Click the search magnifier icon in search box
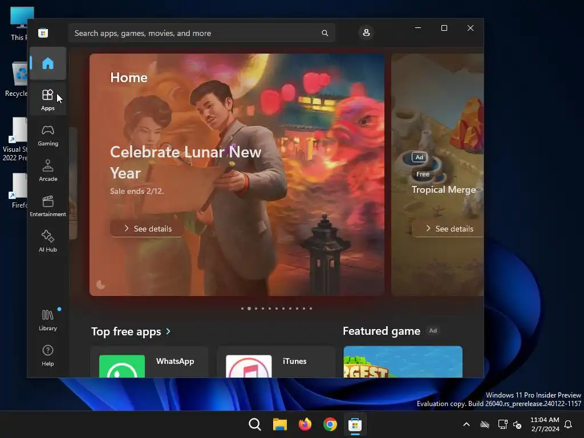Screen dimensions: 584x438 pos(325,33)
